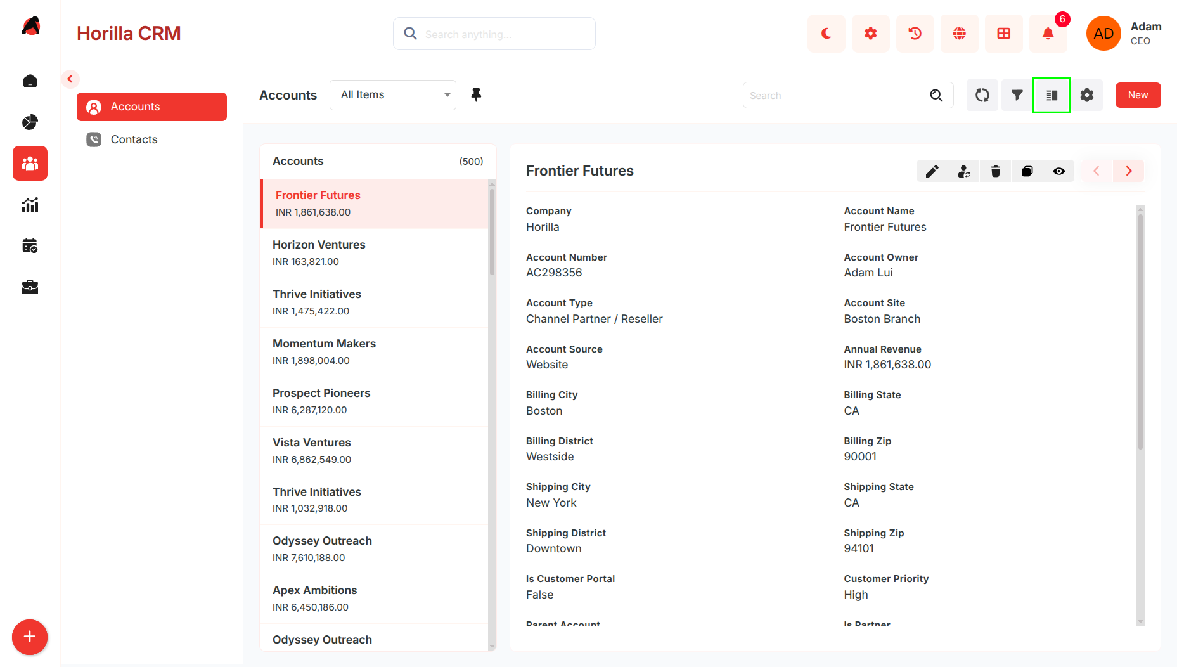Open recent history clock icon
1177x667 pixels.
pyautogui.click(x=915, y=34)
